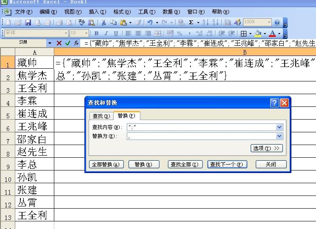Click the 查找全部 button
The image size is (316, 229).
tap(185, 165)
